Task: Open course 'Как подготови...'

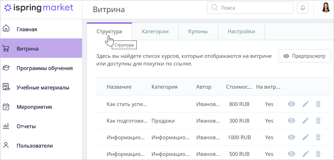Action: point(127,121)
